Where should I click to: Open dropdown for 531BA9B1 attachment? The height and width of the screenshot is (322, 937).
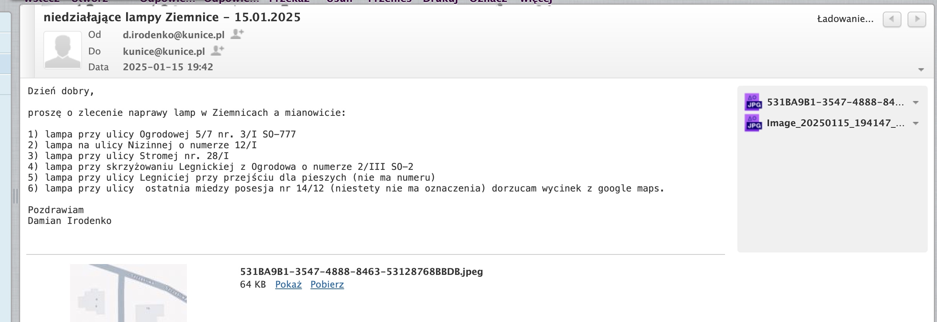916,103
